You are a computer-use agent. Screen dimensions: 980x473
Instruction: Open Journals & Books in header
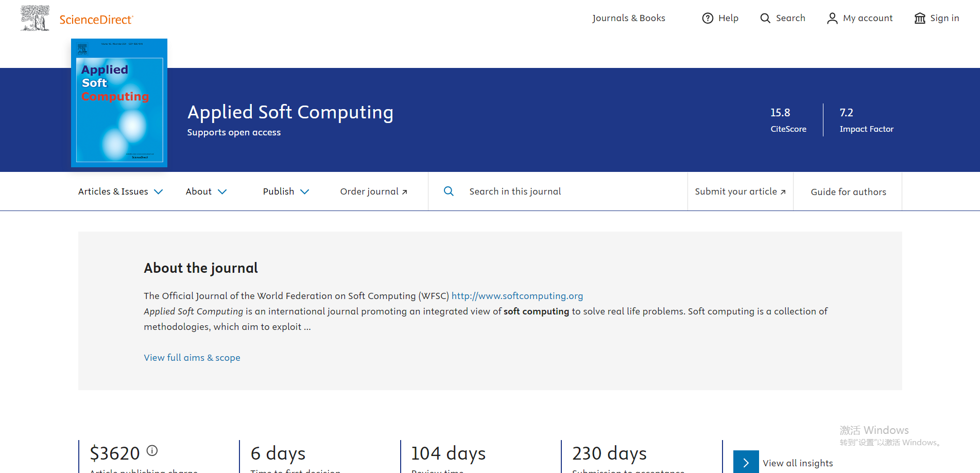tap(628, 19)
